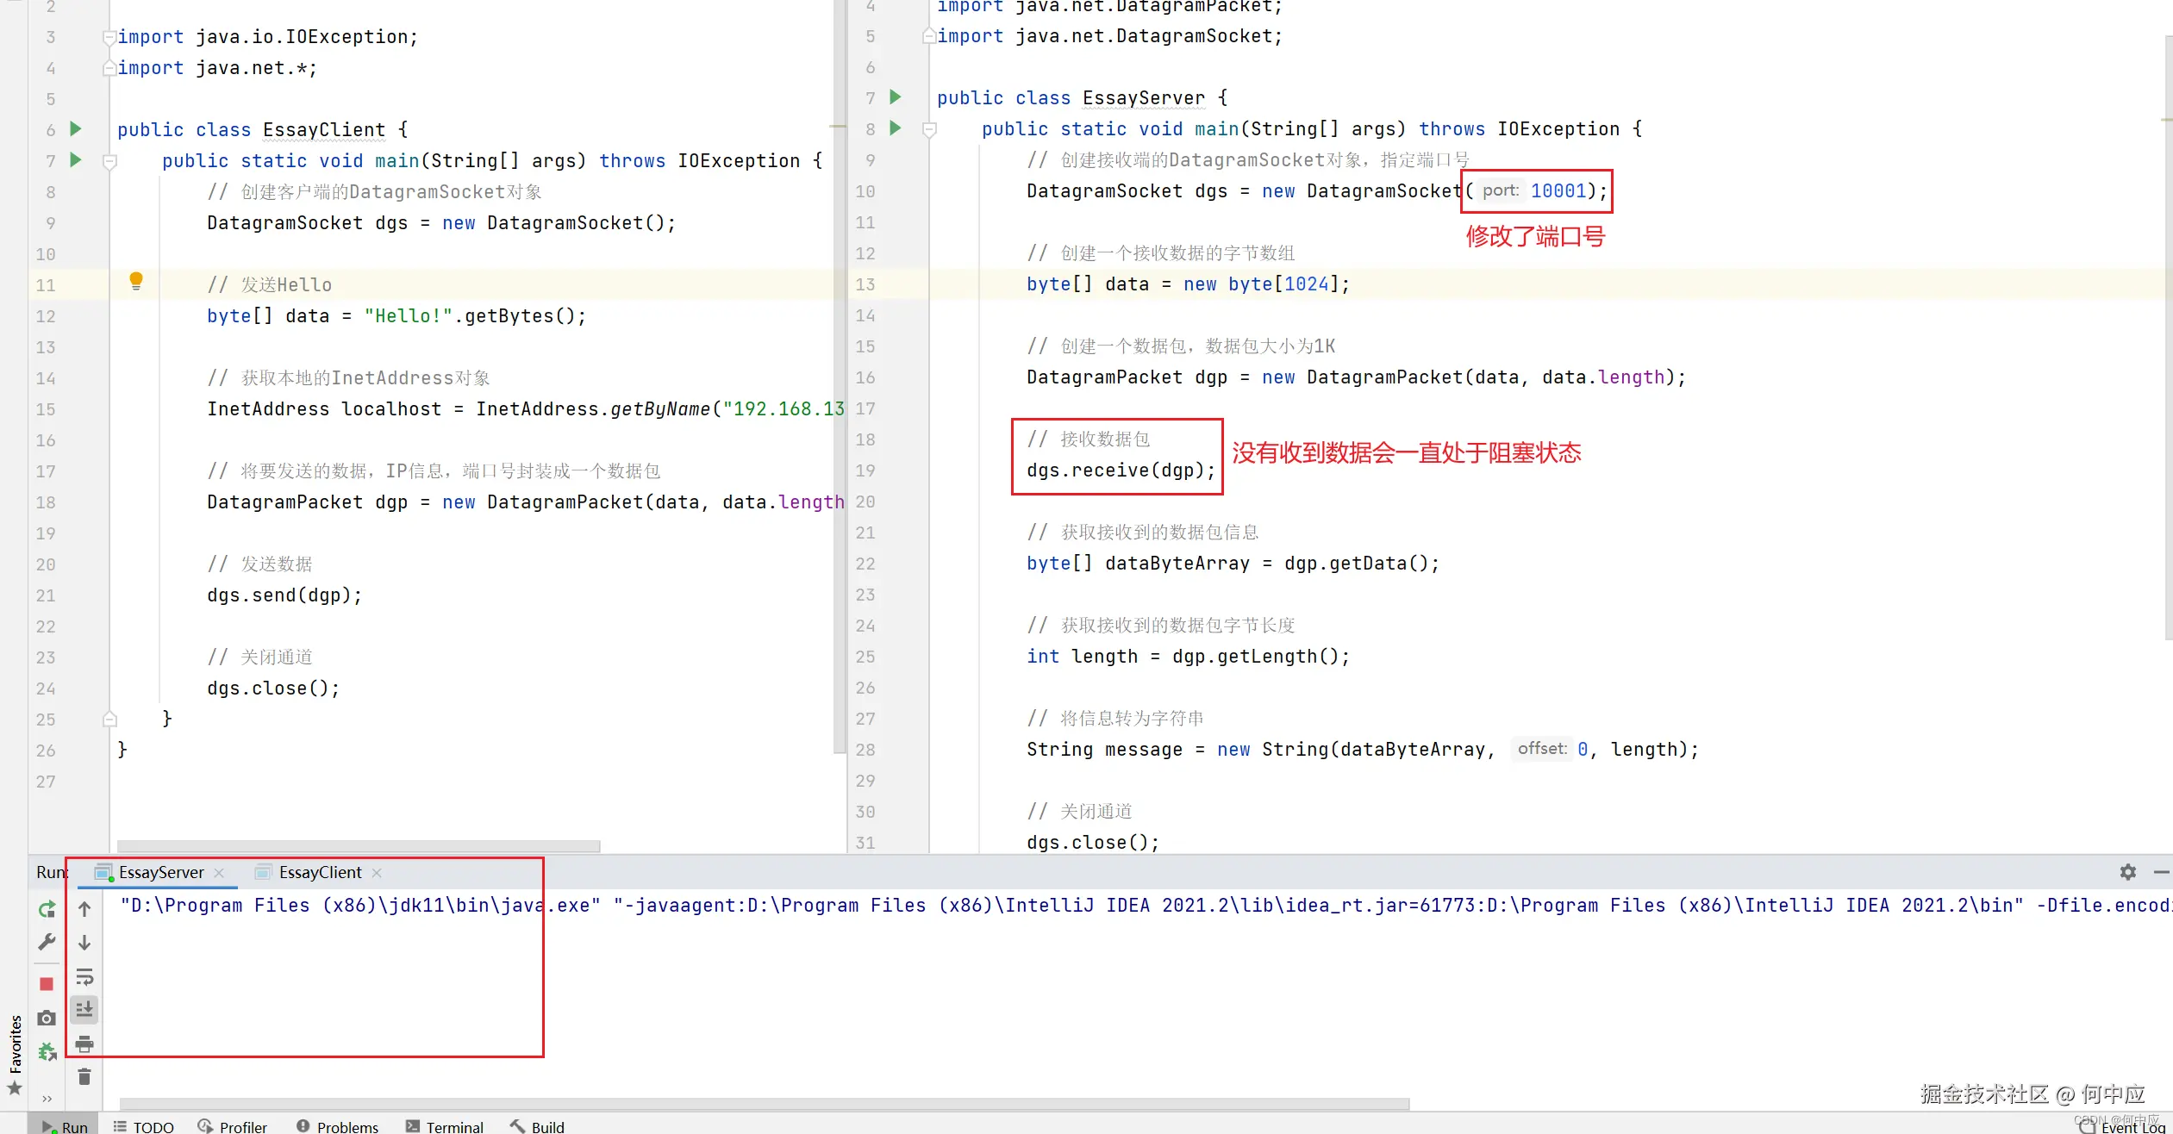Run EssayClient main method from gutter arrow

tap(76, 160)
